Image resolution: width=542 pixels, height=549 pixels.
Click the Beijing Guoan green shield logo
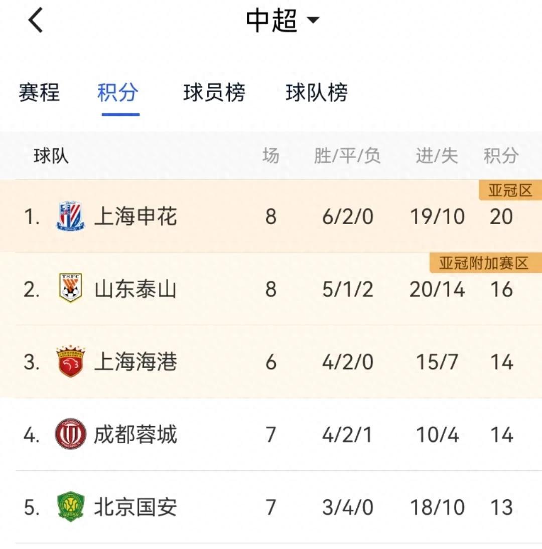click(70, 507)
